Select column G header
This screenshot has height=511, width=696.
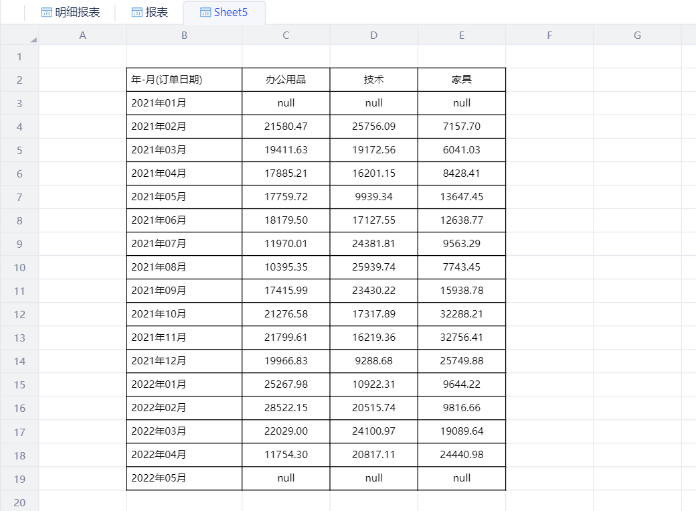pos(637,35)
